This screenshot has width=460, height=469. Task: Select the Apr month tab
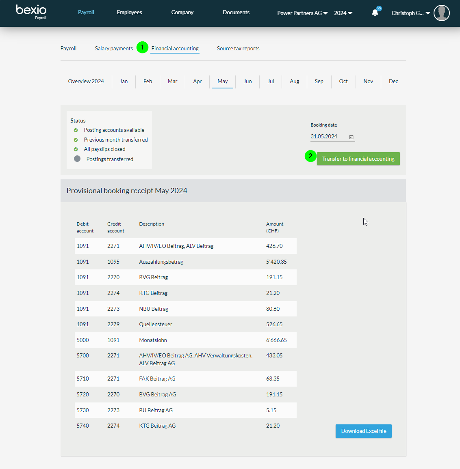pyautogui.click(x=197, y=82)
